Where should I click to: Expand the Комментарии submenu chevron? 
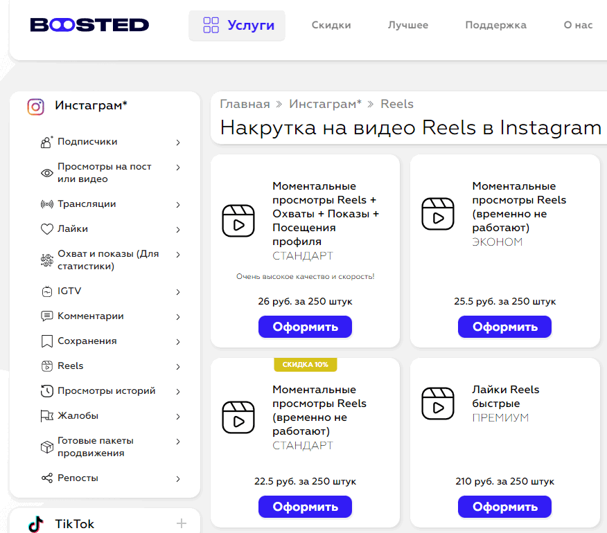pyautogui.click(x=178, y=317)
